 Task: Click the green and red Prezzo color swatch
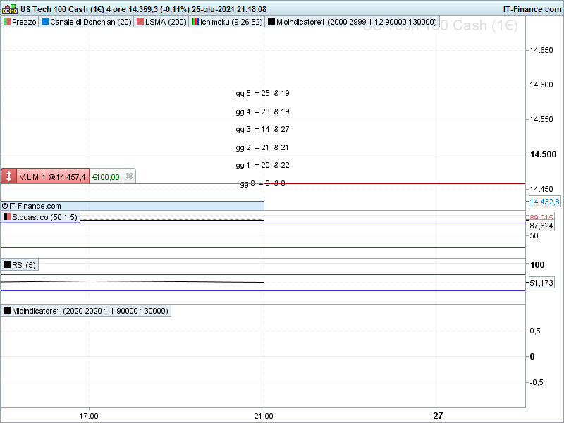[x=7, y=22]
